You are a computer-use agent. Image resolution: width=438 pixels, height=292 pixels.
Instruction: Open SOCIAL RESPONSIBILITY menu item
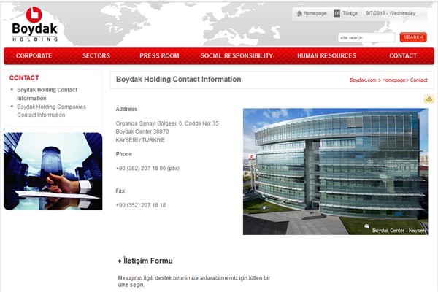click(x=237, y=56)
